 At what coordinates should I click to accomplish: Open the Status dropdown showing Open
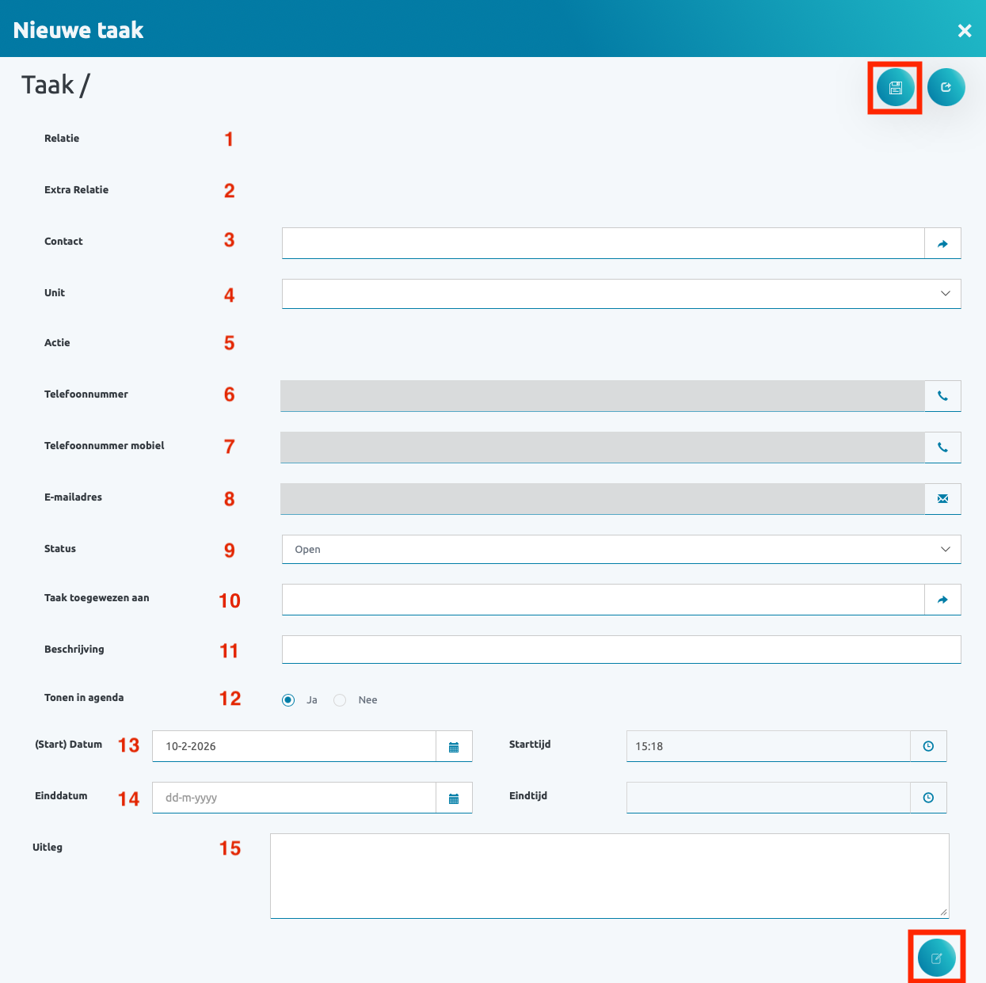click(621, 550)
